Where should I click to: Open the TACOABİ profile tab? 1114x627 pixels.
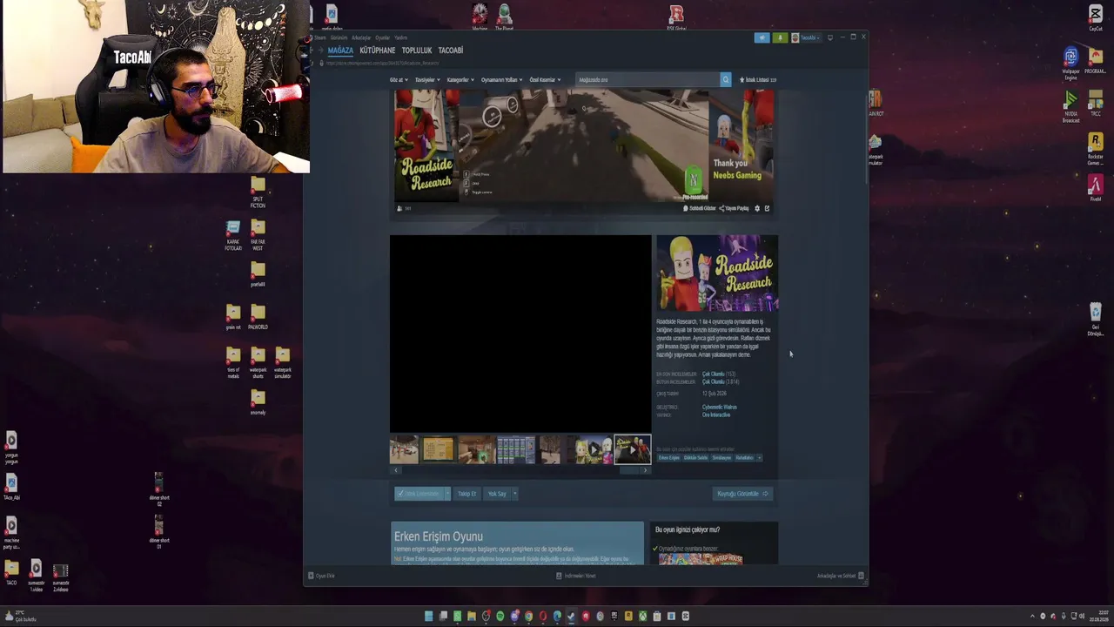[451, 51]
